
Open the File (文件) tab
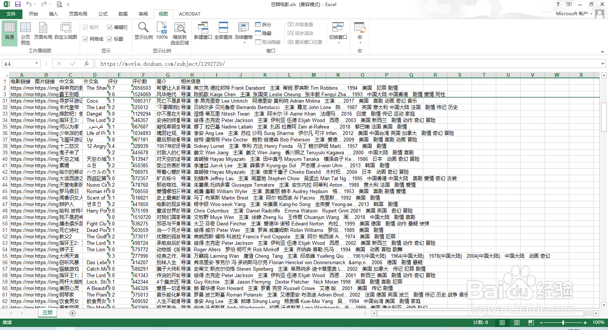tap(11, 14)
